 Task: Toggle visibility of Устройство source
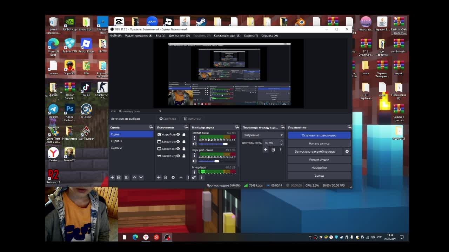(178, 134)
